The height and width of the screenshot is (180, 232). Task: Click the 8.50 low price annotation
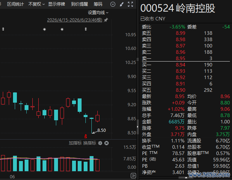point(102,130)
